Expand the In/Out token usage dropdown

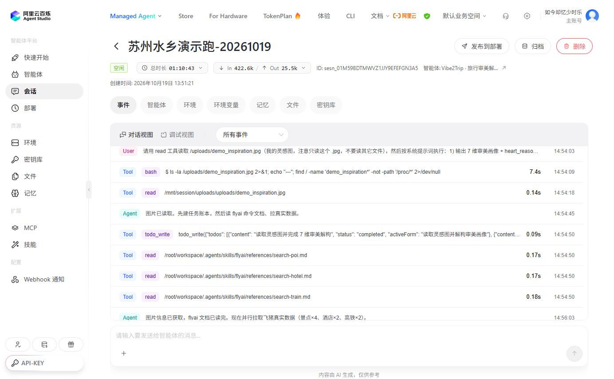[262, 68]
